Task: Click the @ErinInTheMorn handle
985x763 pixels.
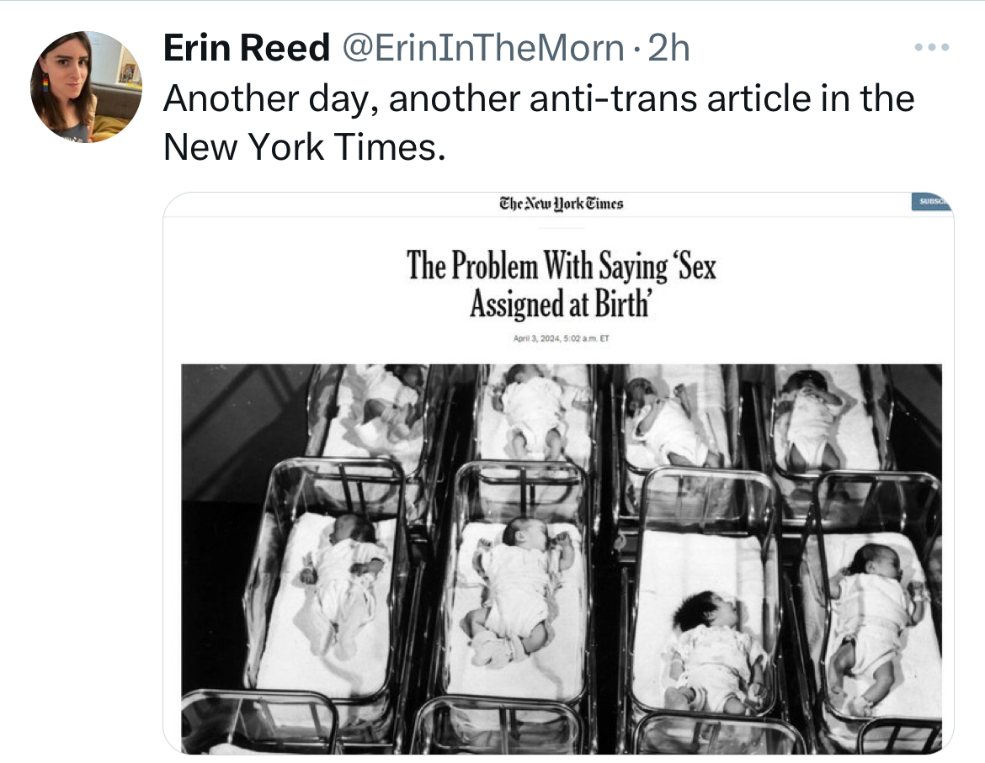Action: (483, 49)
